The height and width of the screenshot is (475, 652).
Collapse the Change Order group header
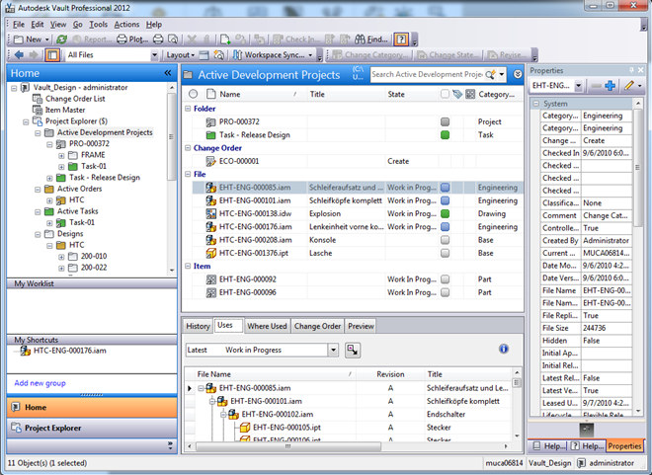(186, 148)
